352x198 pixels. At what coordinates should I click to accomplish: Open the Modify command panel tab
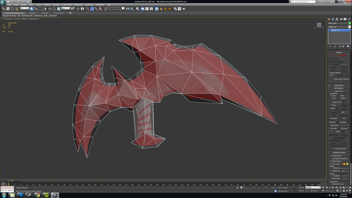tap(333, 19)
